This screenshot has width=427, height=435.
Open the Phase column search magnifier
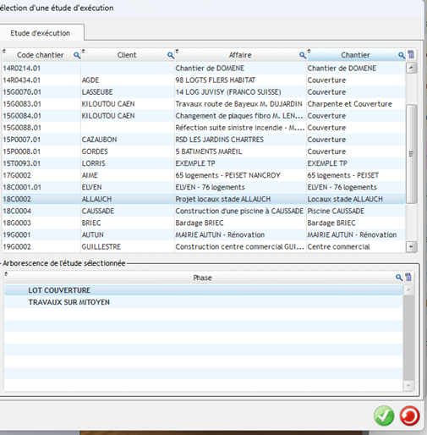tap(399, 278)
